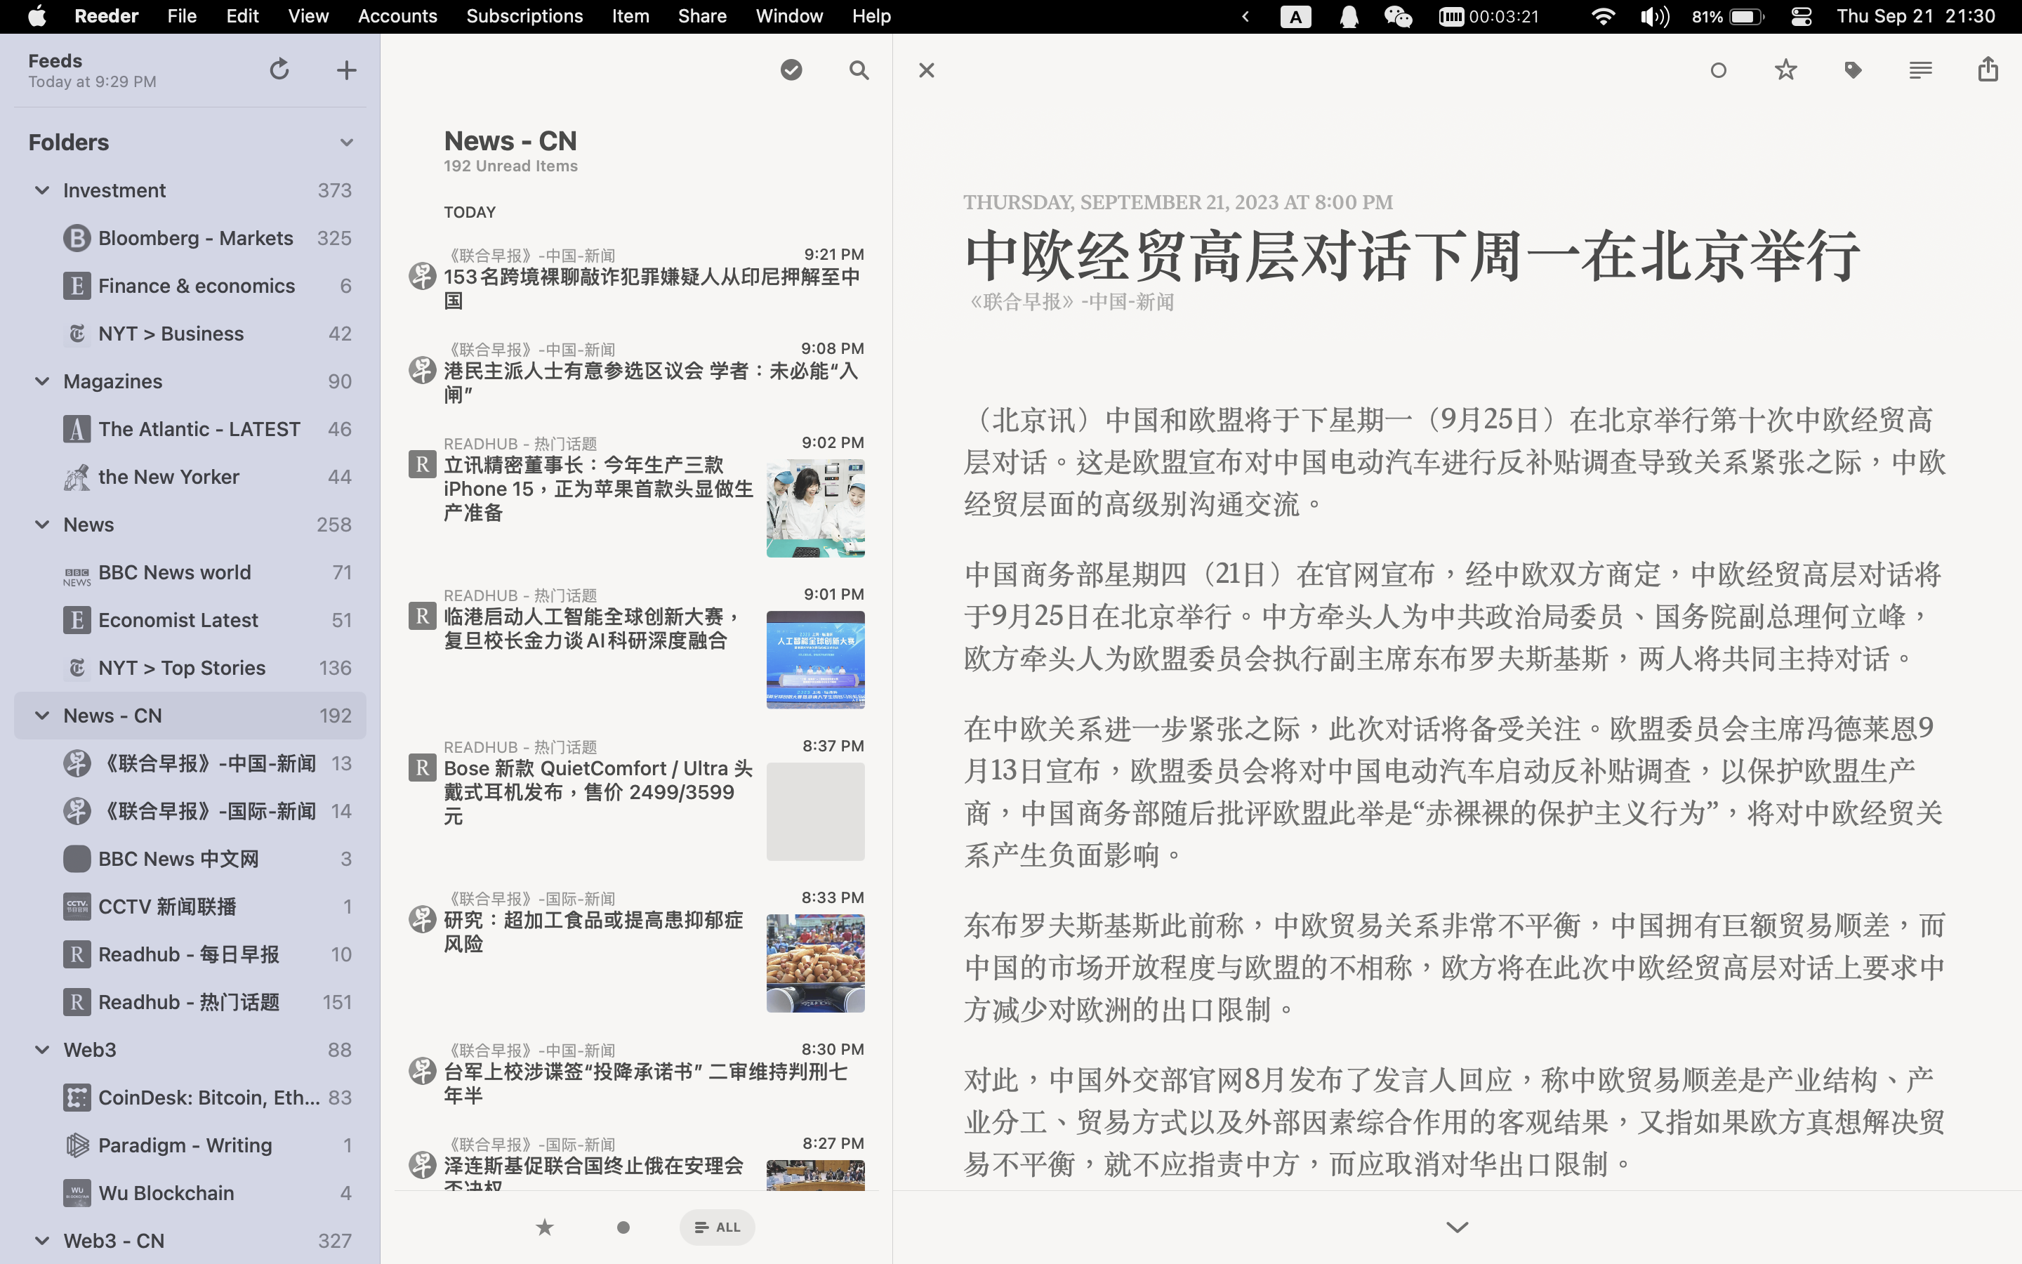
Task: Open article about 153名跨境裸聊敲诈犯罪嫌疑人
Action: pyautogui.click(x=637, y=279)
